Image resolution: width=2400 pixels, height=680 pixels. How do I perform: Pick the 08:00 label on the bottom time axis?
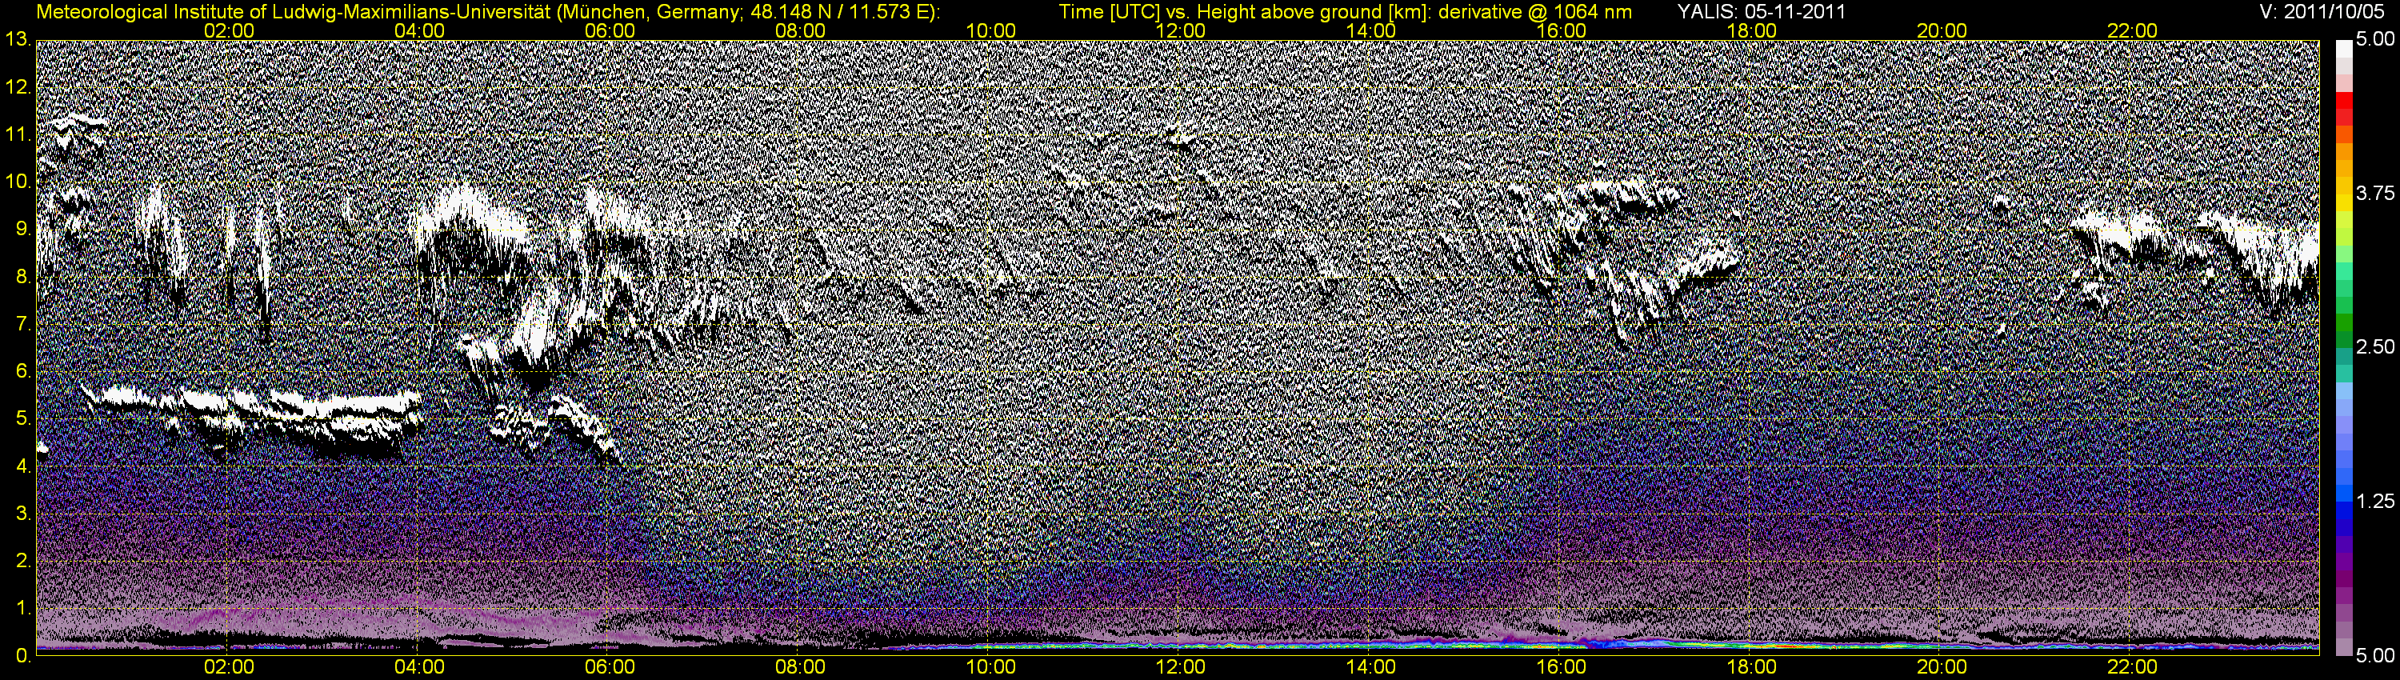800,667
